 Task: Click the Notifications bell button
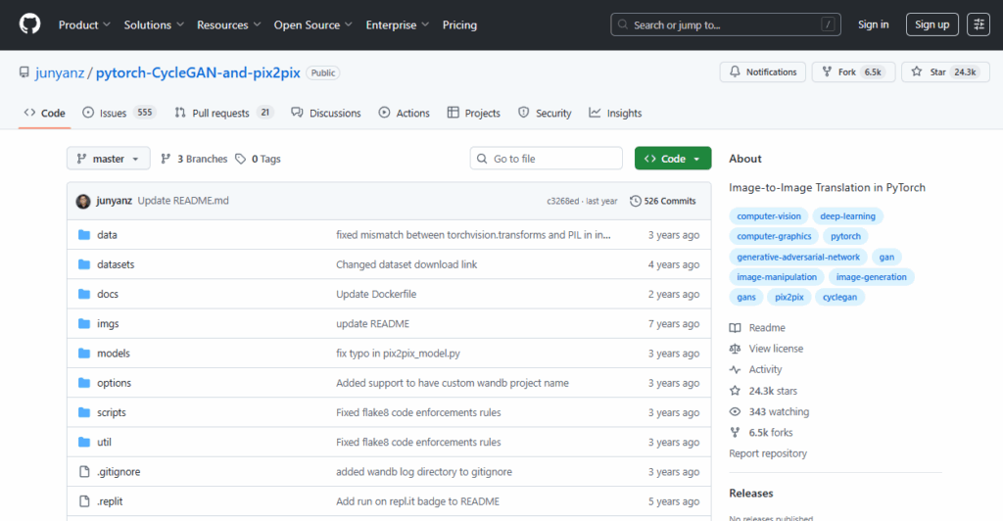(x=762, y=72)
